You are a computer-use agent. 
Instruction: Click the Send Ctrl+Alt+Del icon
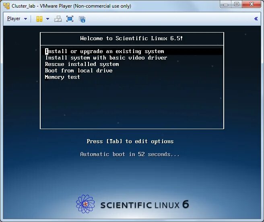tap(58, 19)
